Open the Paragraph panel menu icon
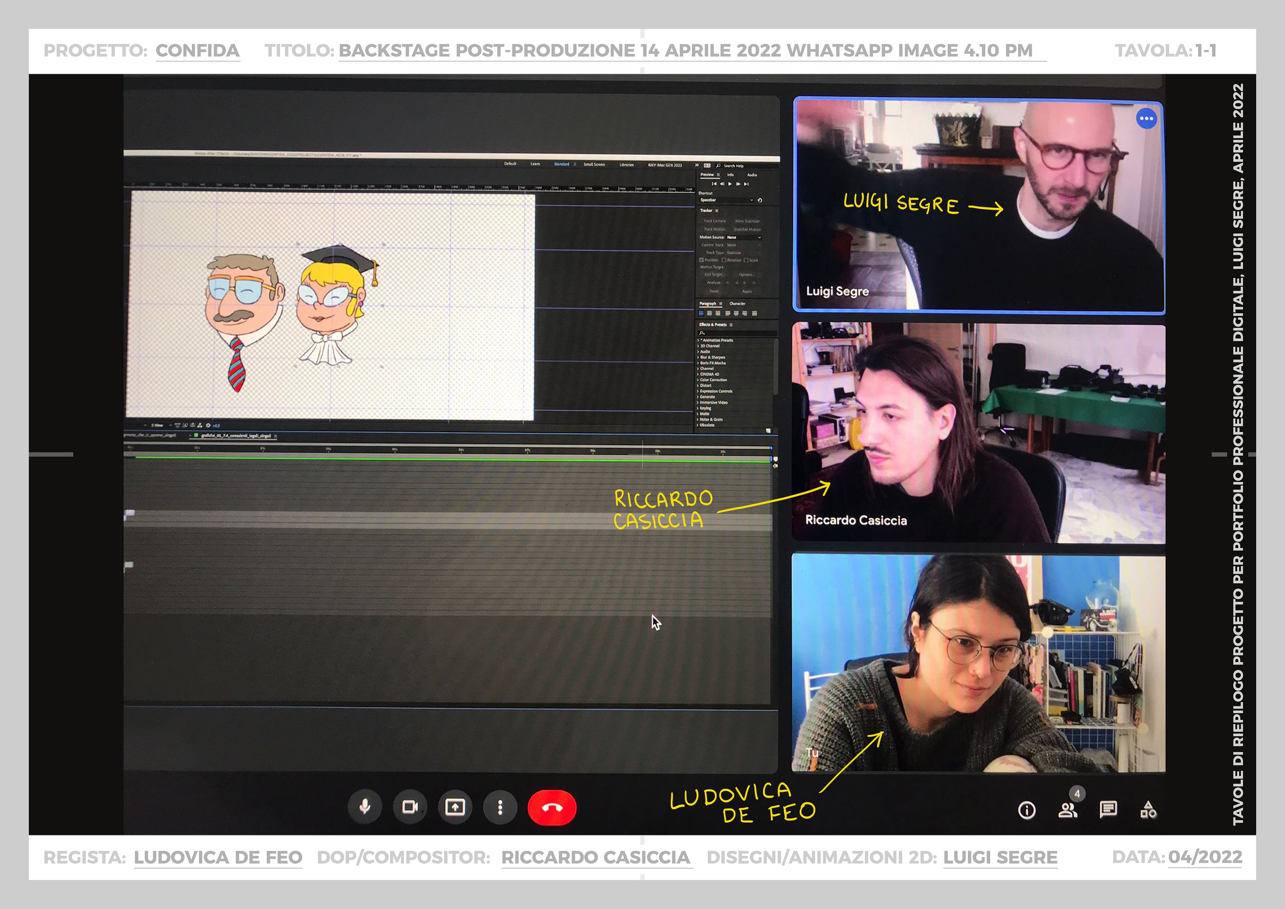 (x=721, y=303)
